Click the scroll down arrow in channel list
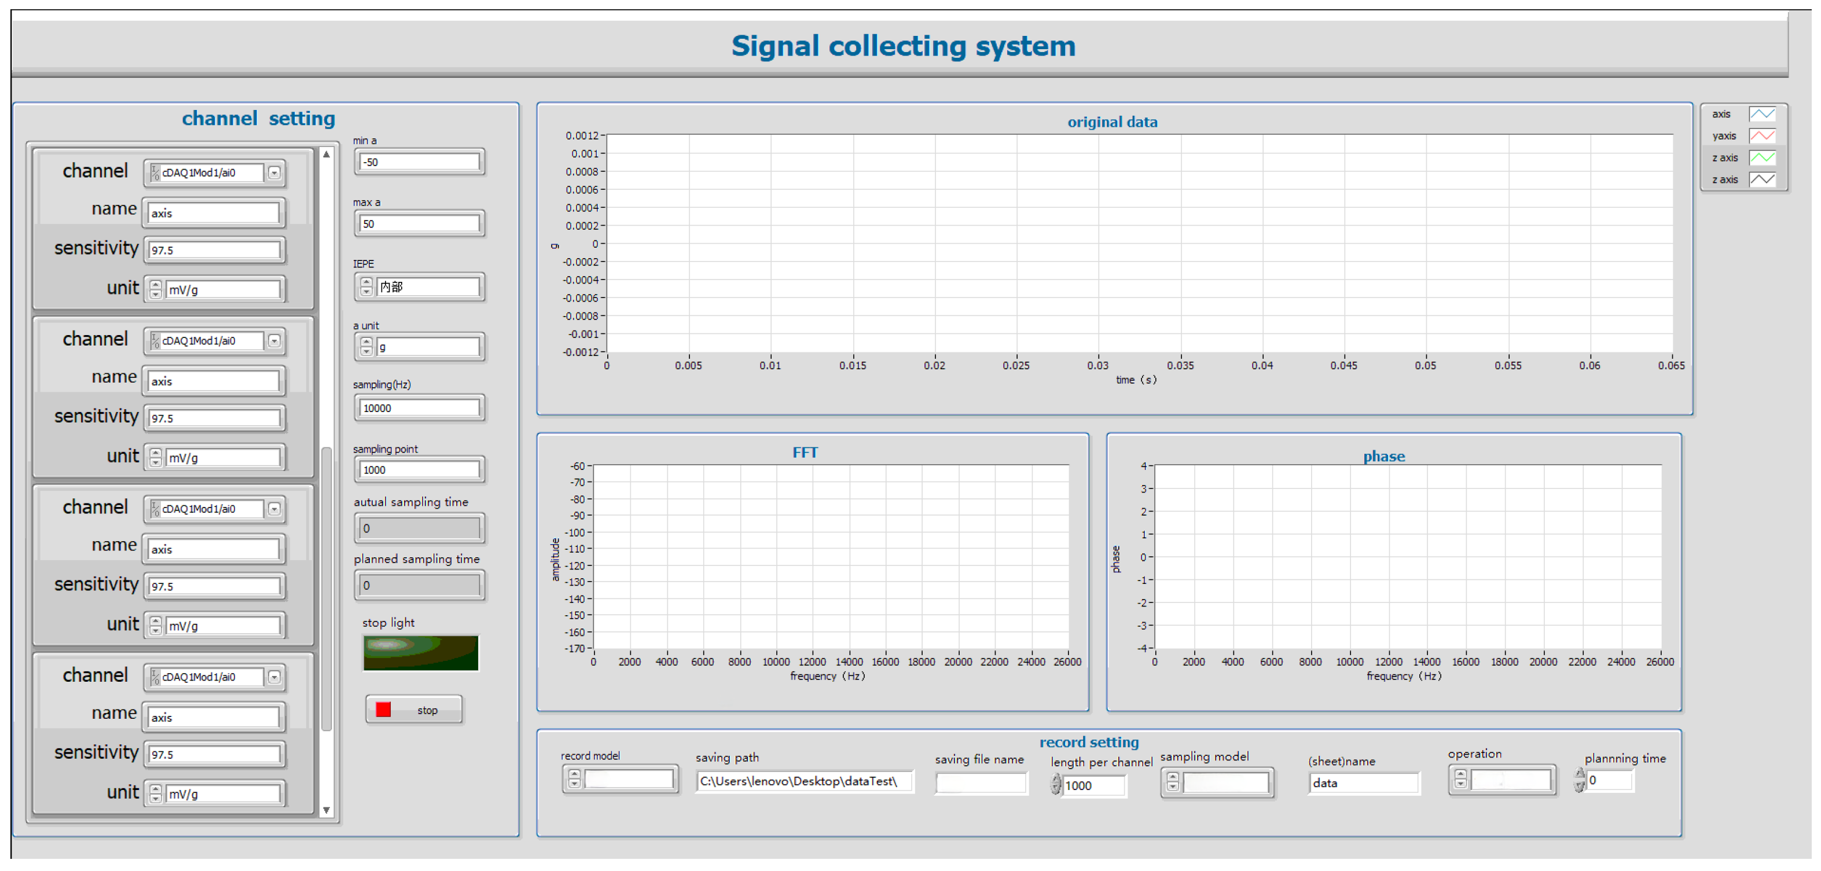Image resolution: width=1821 pixels, height=871 pixels. tap(326, 810)
